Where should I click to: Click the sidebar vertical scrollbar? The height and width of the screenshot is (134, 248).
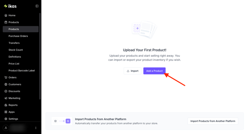[x=40, y=56]
